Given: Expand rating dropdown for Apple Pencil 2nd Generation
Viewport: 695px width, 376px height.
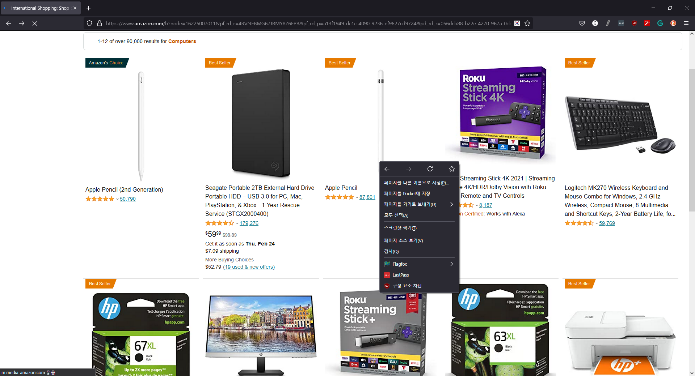Looking at the screenshot, I should point(117,199).
